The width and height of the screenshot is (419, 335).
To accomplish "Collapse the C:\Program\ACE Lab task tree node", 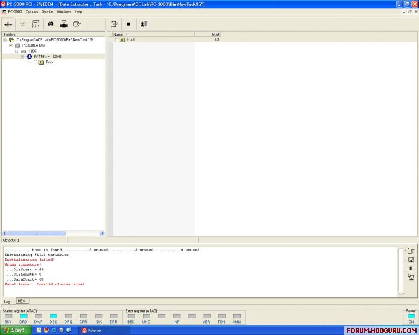I will (5, 40).
